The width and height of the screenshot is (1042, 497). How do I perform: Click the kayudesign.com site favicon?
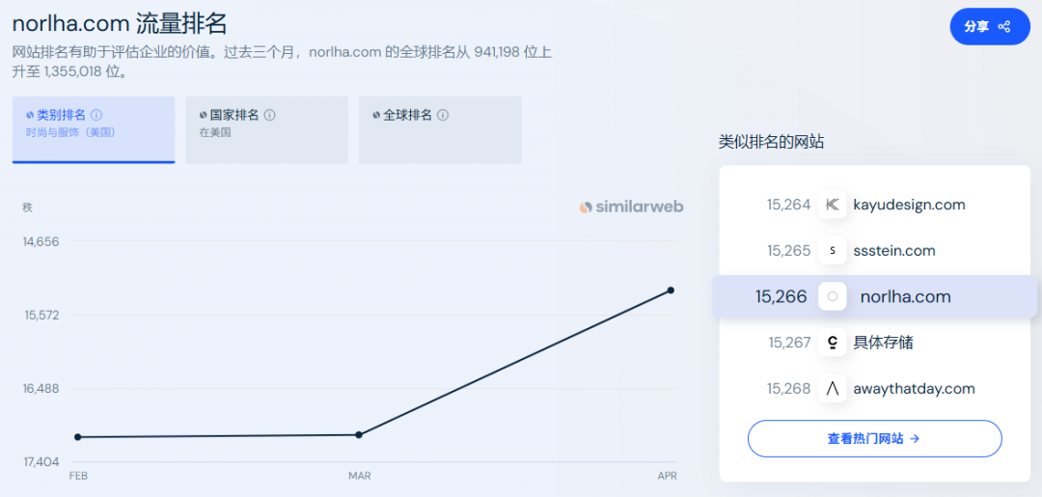pos(832,205)
